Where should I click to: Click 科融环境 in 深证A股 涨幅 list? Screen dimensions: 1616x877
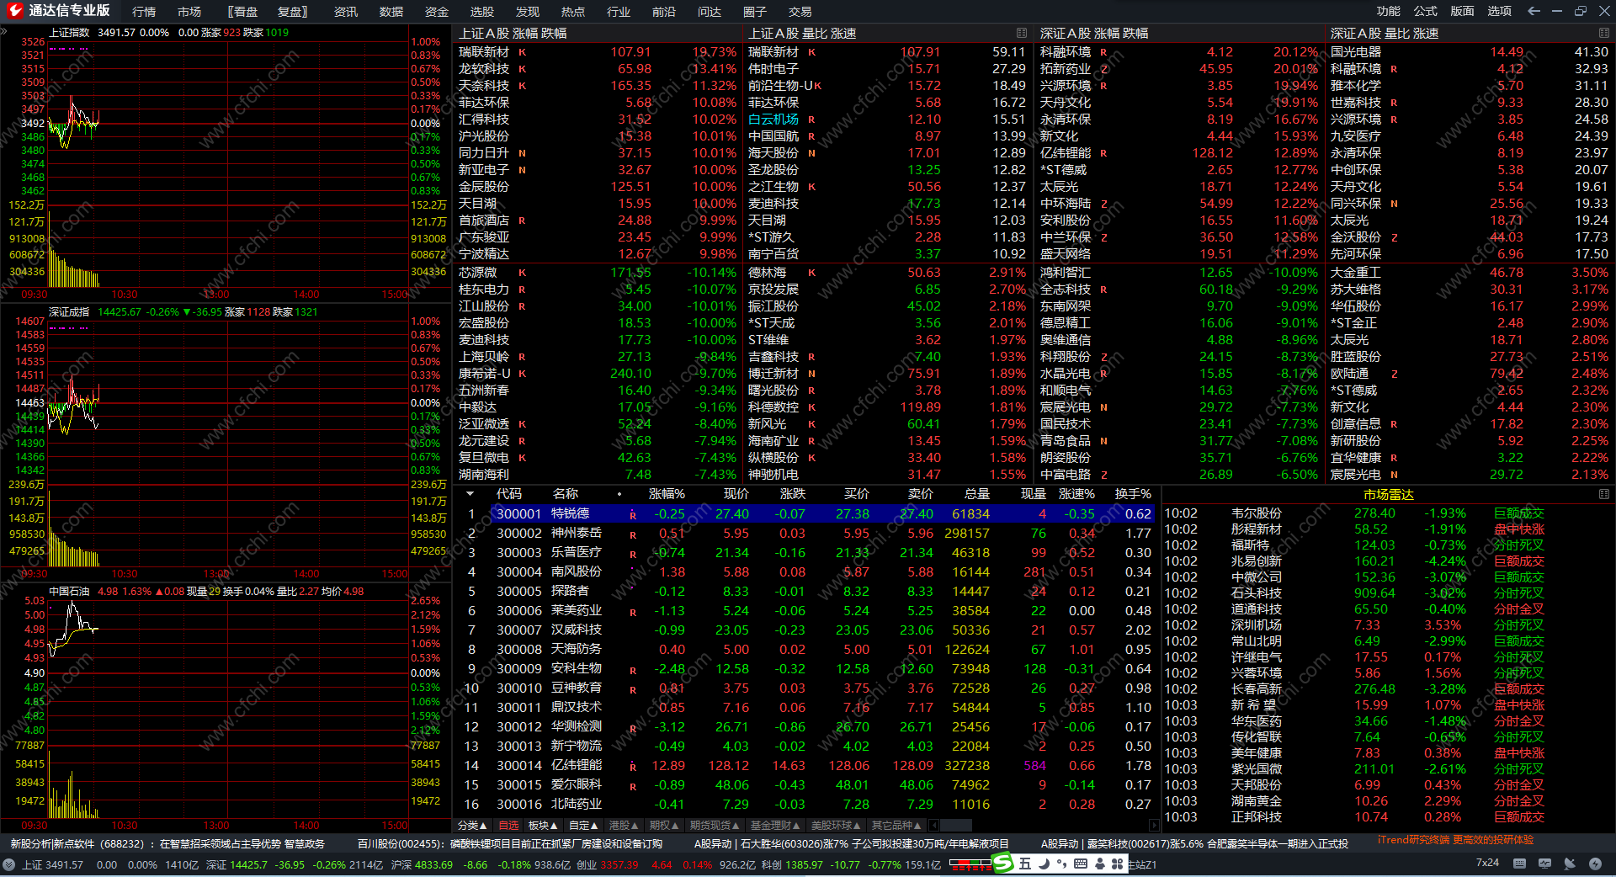1066,52
